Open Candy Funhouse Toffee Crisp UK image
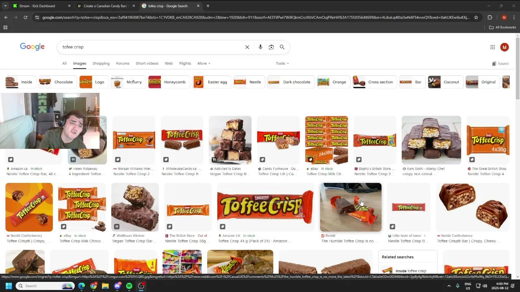 [278, 140]
